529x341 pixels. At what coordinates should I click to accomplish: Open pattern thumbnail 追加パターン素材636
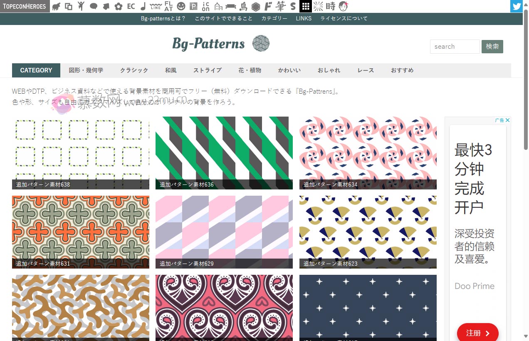click(224, 152)
